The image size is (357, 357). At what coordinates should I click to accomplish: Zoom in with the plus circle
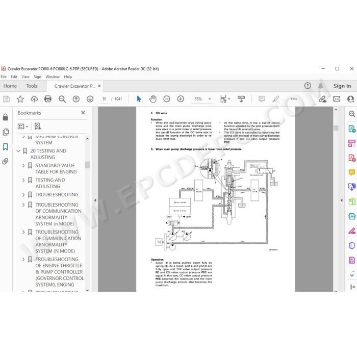(181, 99)
